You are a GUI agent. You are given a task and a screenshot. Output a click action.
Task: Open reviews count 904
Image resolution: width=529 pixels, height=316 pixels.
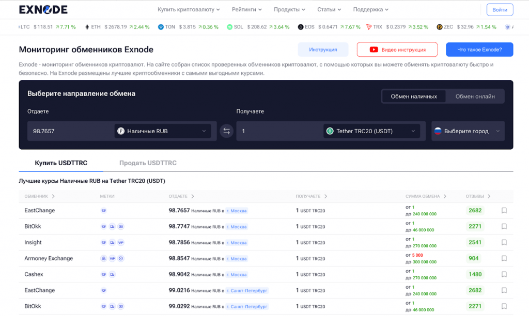tap(473, 258)
